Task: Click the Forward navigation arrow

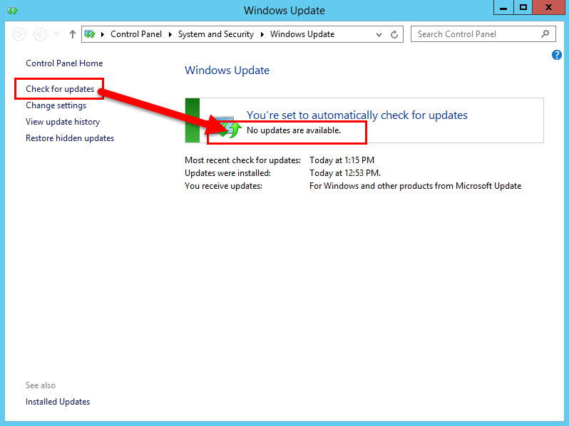Action: point(40,34)
